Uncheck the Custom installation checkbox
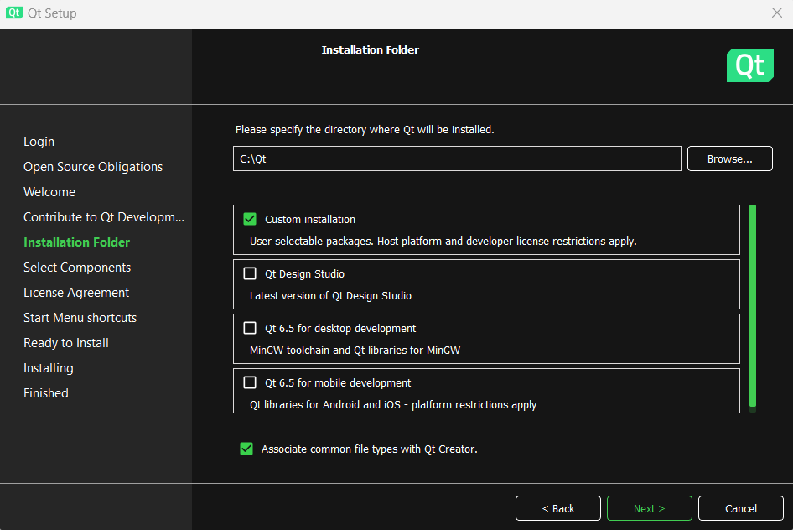The width and height of the screenshot is (793, 530). 250,219
